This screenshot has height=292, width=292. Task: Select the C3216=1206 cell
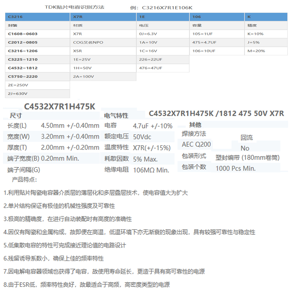37,51
